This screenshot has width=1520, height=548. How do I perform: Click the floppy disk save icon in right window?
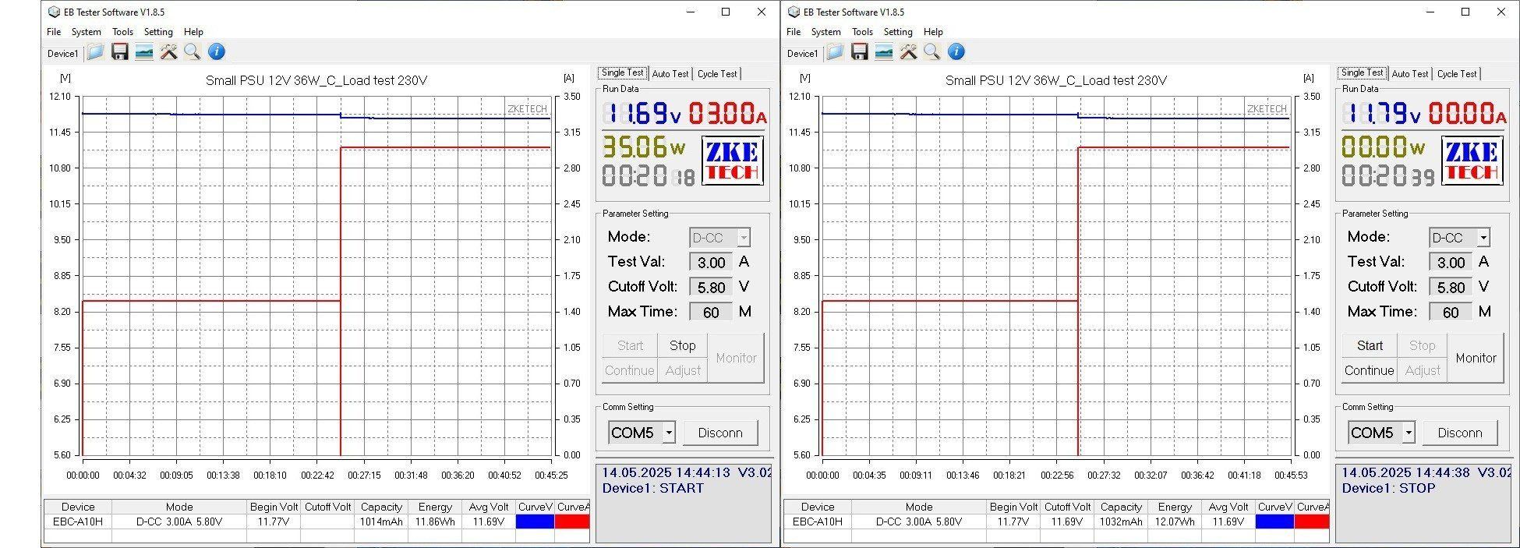click(860, 52)
